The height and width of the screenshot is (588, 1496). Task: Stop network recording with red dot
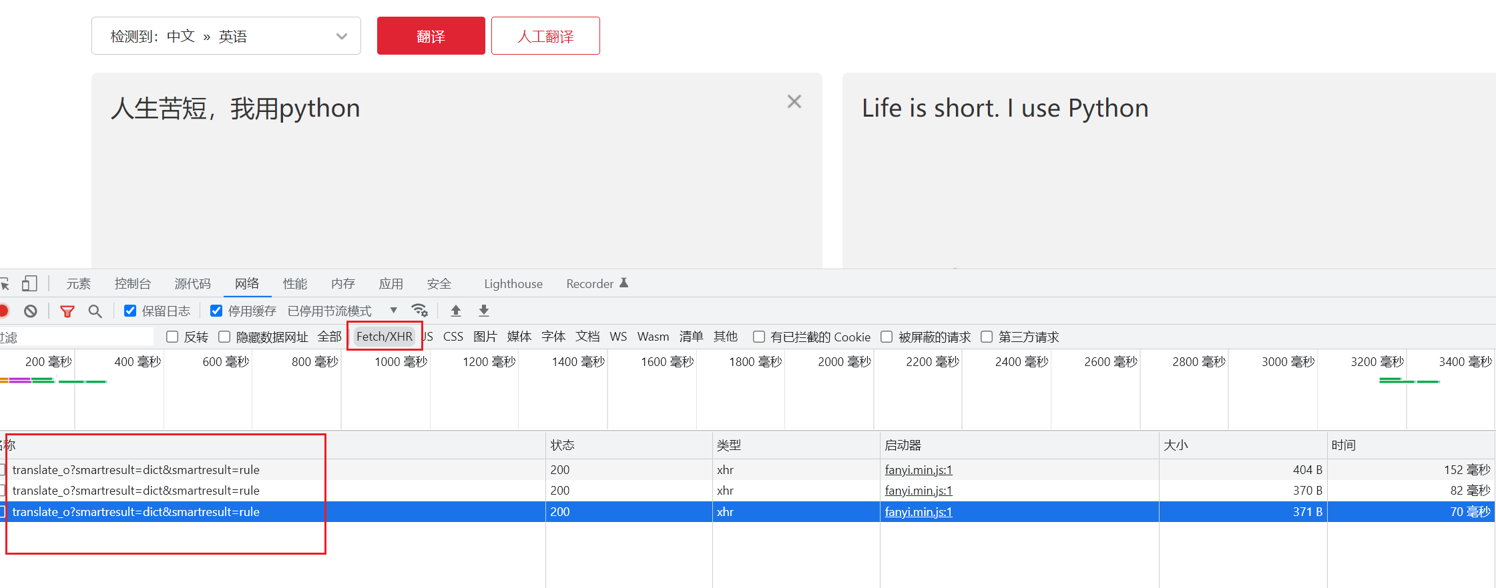[x=3, y=311]
